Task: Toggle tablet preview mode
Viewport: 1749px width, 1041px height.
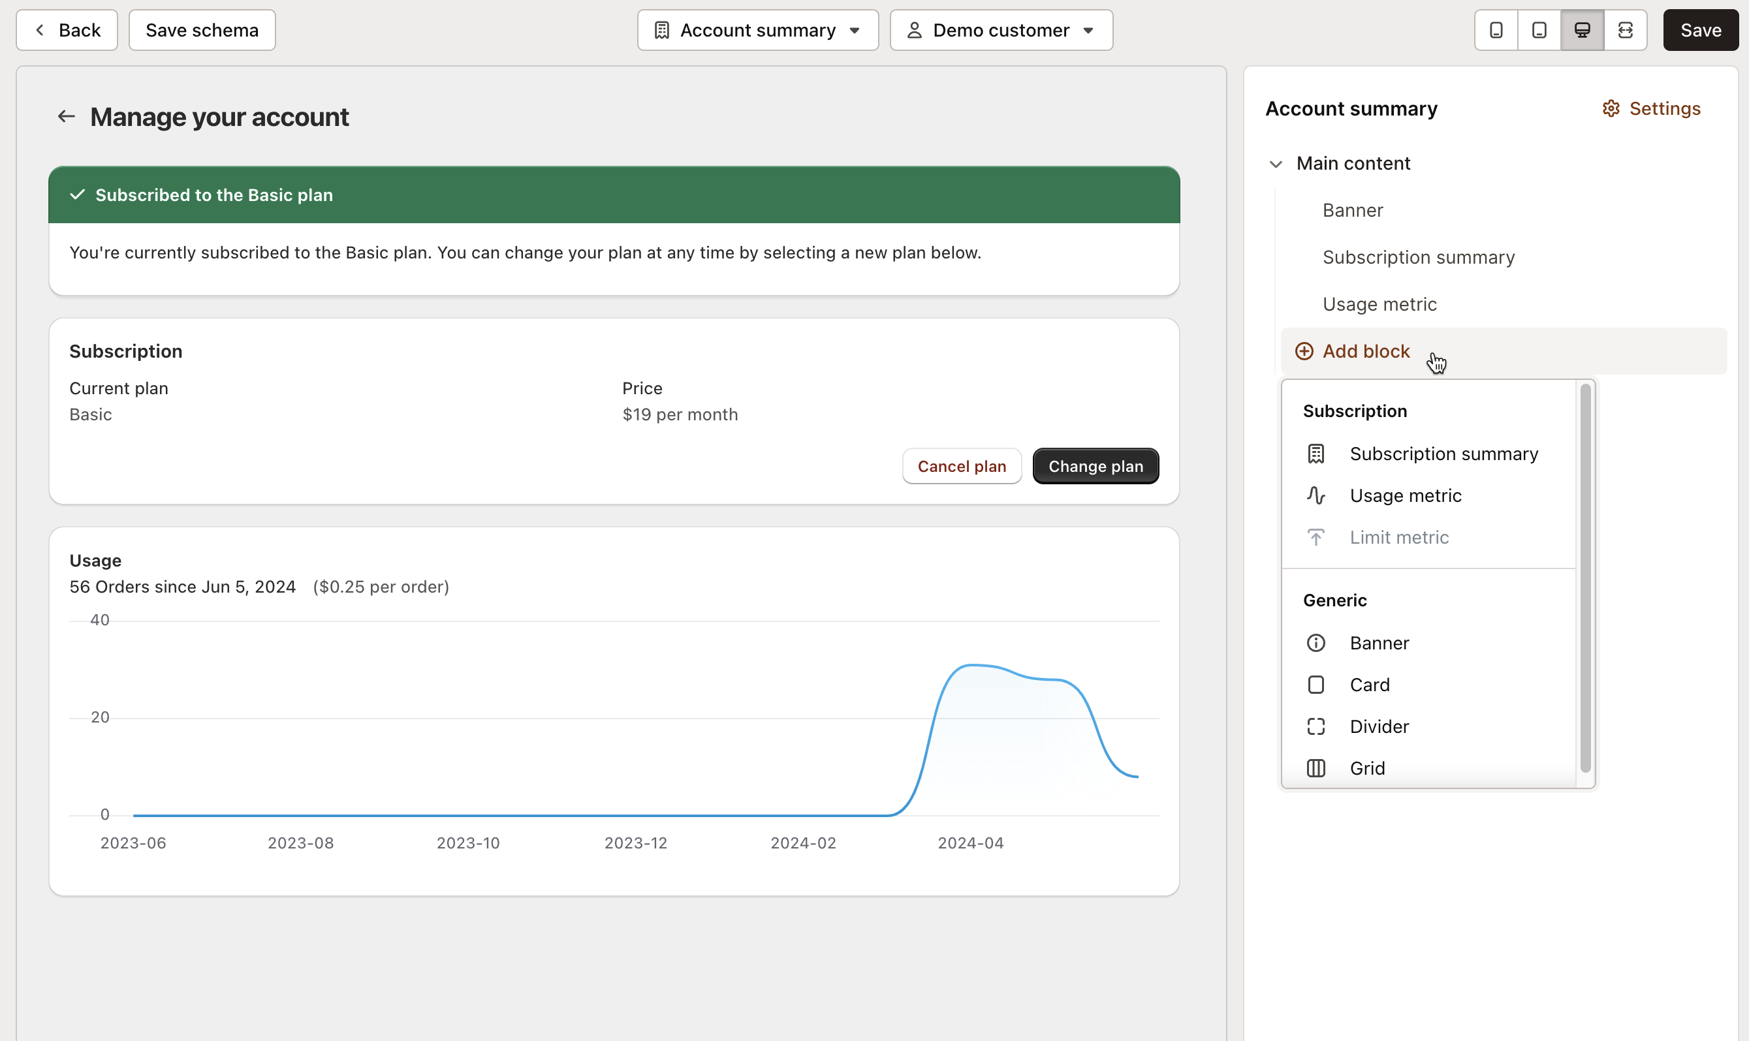Action: [x=1539, y=29]
